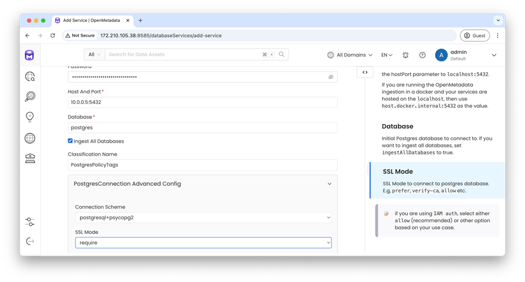Open the Domains globe icon in sidebar
This screenshot has width=525, height=282.
tap(30, 138)
